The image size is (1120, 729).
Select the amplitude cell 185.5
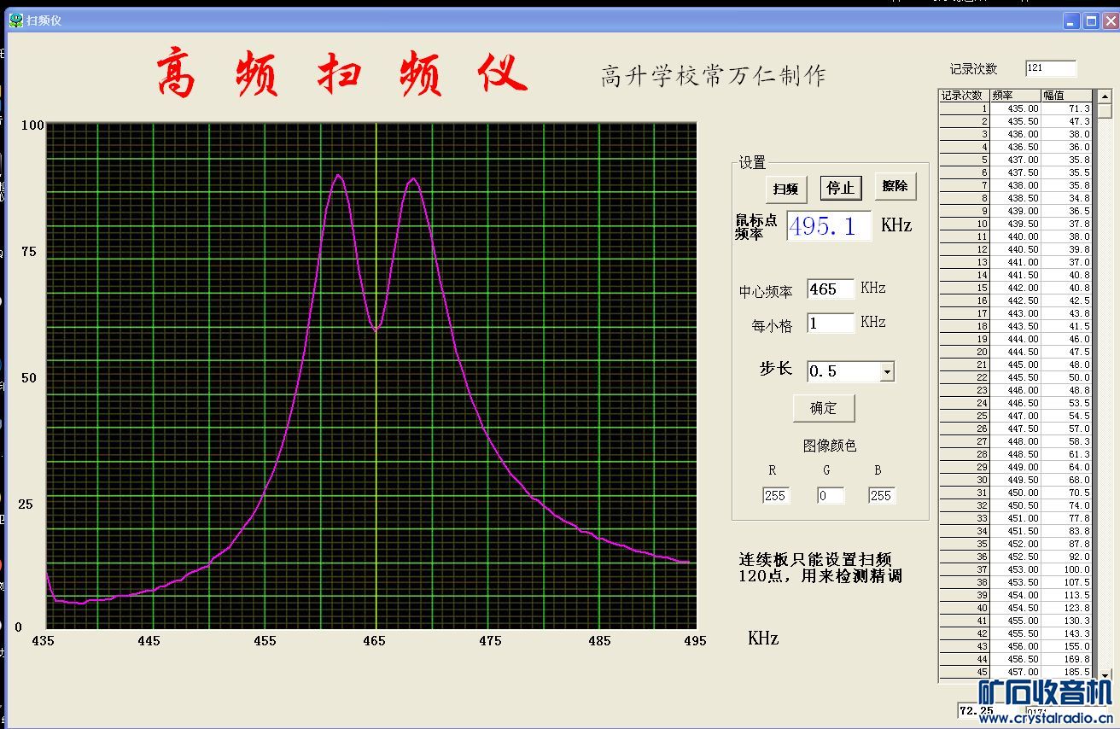coord(1066,672)
